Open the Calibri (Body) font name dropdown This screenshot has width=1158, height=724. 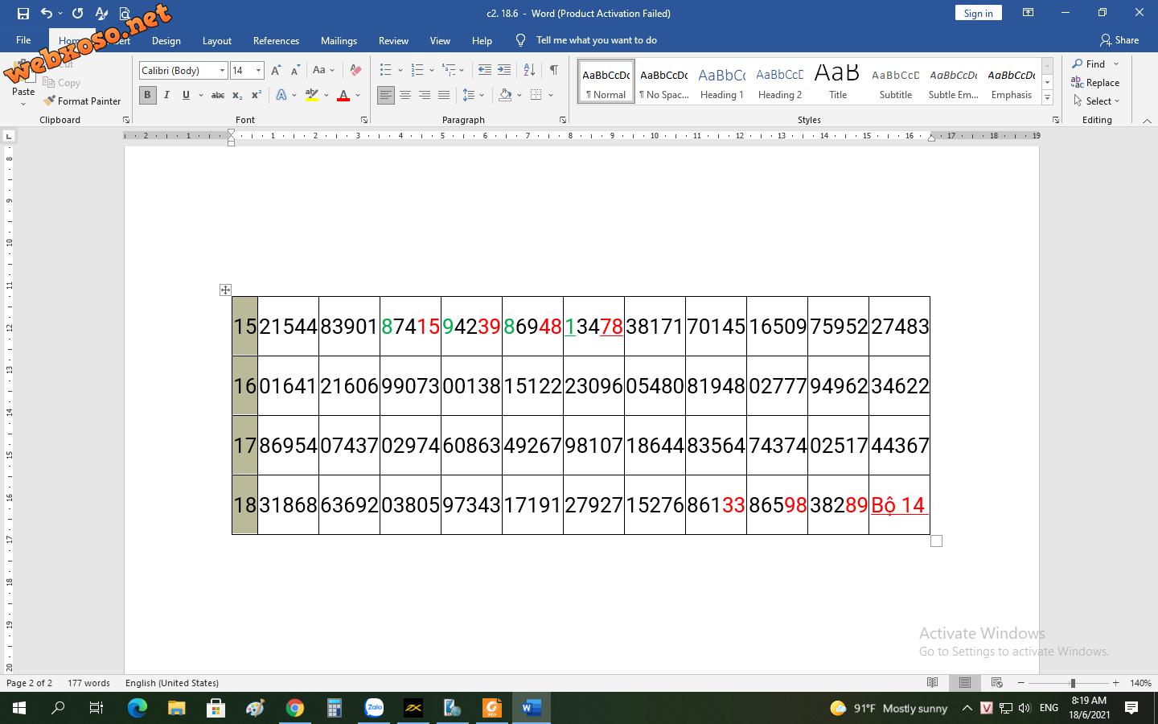(222, 71)
